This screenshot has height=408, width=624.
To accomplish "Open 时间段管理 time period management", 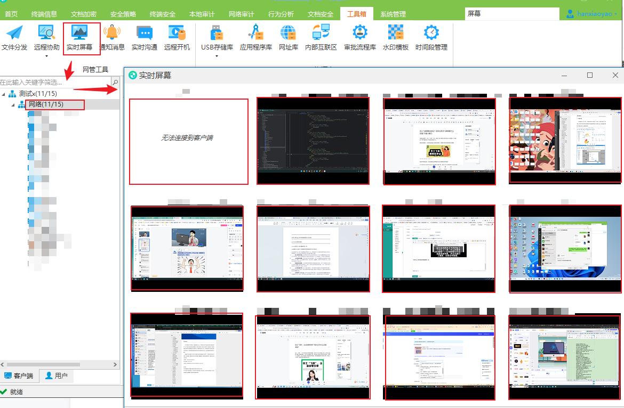I will click(x=431, y=37).
